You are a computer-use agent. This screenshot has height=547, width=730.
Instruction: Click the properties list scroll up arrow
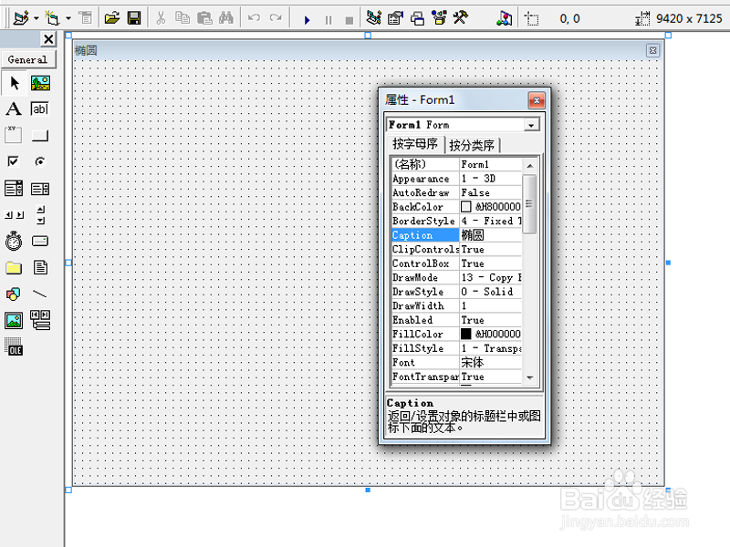coord(530,166)
